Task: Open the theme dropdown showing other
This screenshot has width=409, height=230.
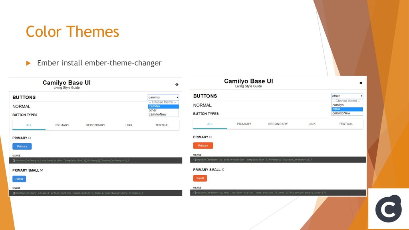Action: click(347, 96)
